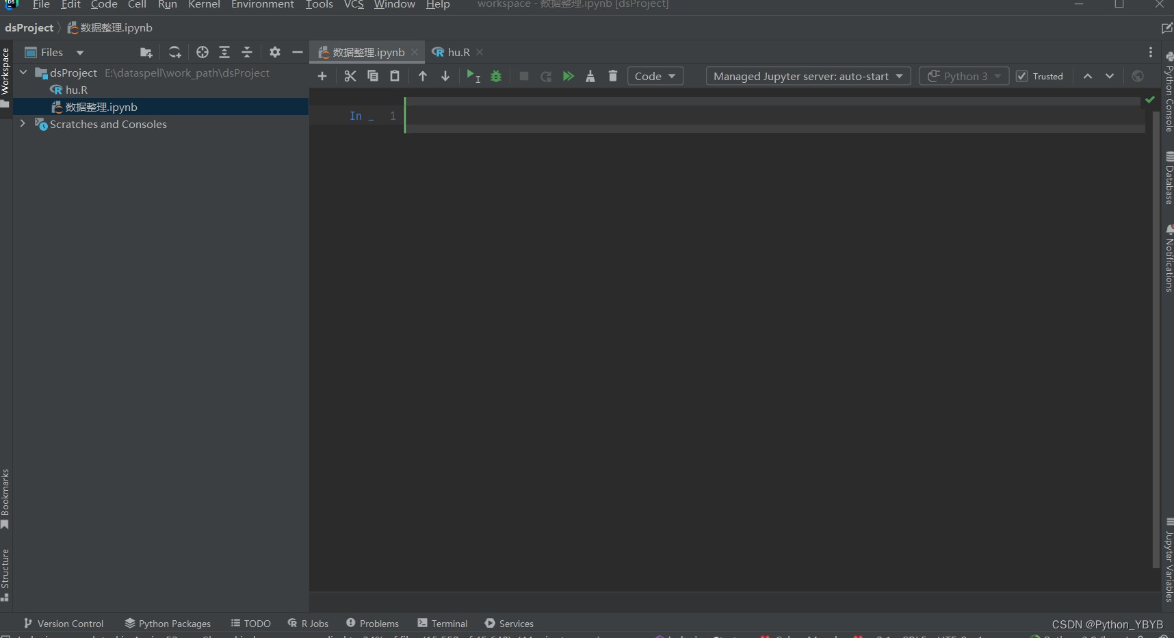This screenshot has width=1174, height=638.
Task: Attach directory to workspace icon
Action: pyautogui.click(x=175, y=52)
